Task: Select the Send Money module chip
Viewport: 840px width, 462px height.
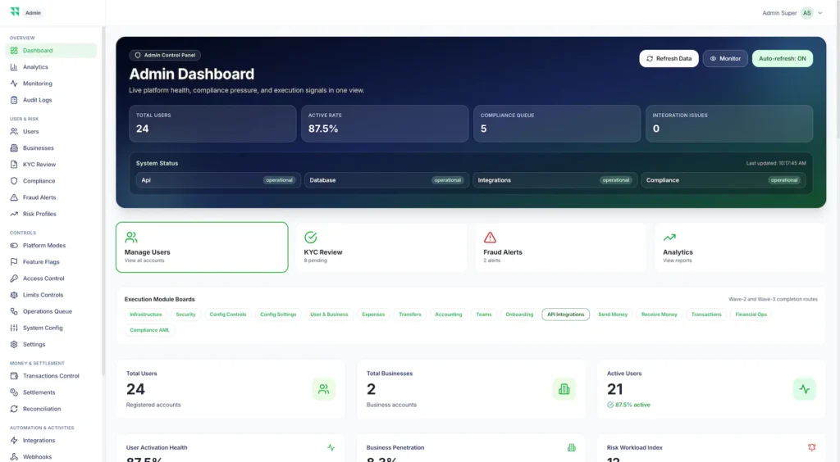Action: (x=613, y=315)
